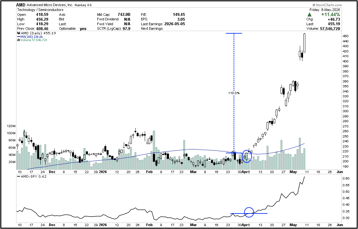Image resolution: width=358 pixels, height=229 pixels.
Task: Click the green Volume 57,546,728 legend entry
Action: coord(32,40)
